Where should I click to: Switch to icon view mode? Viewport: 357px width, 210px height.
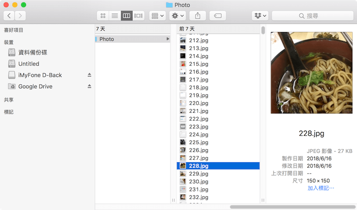(x=103, y=16)
